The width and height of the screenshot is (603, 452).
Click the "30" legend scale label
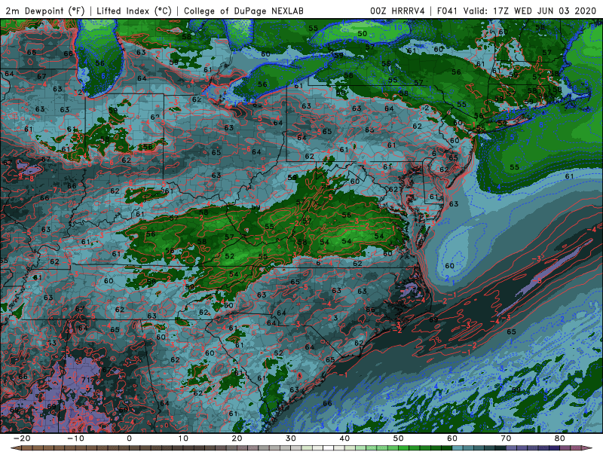(291, 438)
